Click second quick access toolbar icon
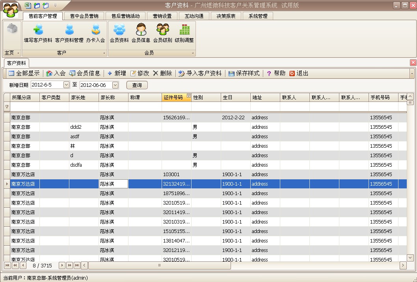The height and width of the screenshot is (282, 417). [37, 5]
